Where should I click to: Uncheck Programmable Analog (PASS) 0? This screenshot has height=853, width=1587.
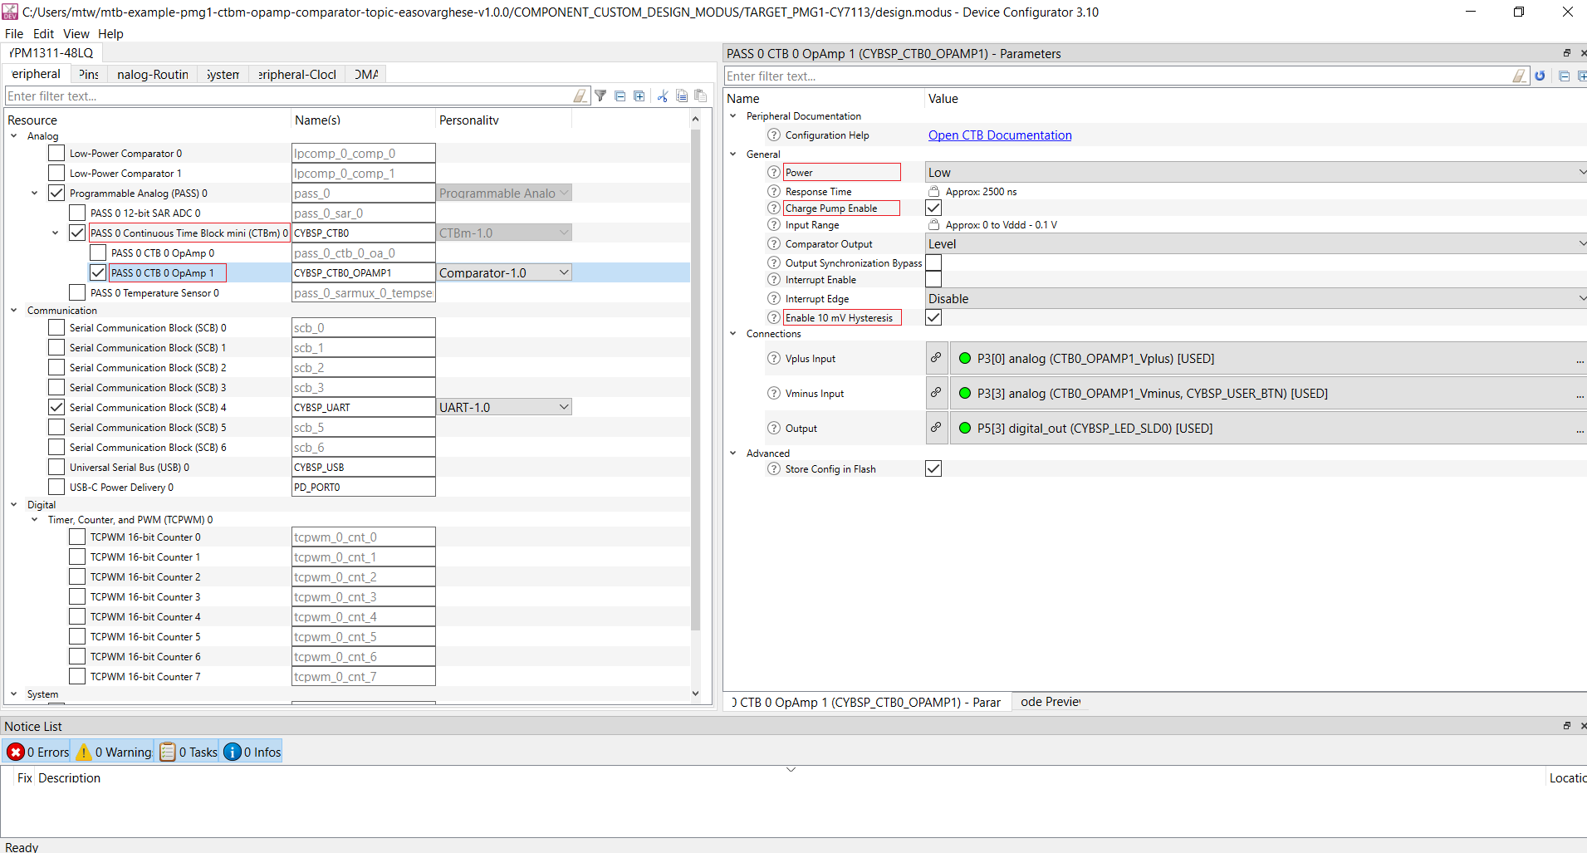tap(56, 193)
